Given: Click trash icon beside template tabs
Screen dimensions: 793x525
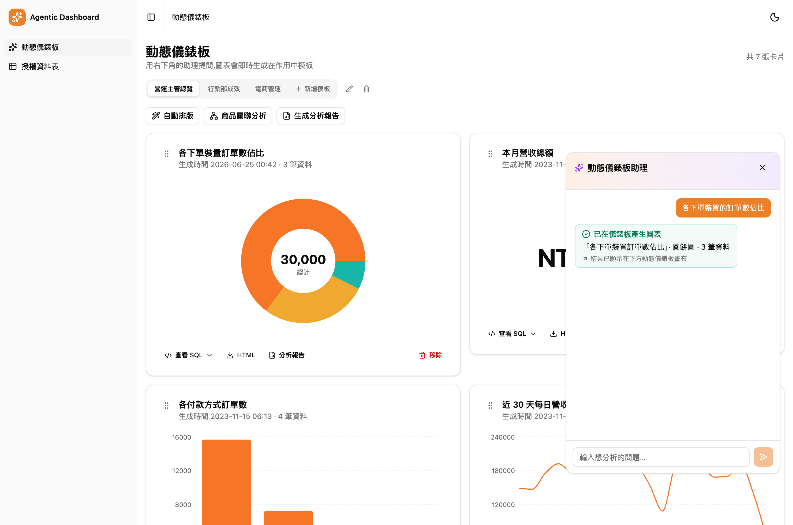Looking at the screenshot, I should [x=366, y=89].
